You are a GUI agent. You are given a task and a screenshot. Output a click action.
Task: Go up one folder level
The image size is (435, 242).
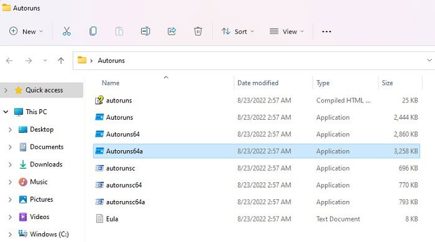pos(61,60)
